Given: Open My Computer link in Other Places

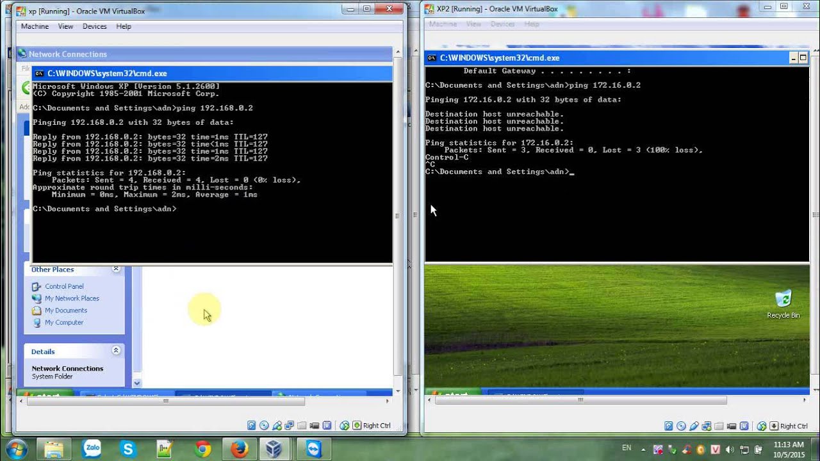Looking at the screenshot, I should click(64, 323).
